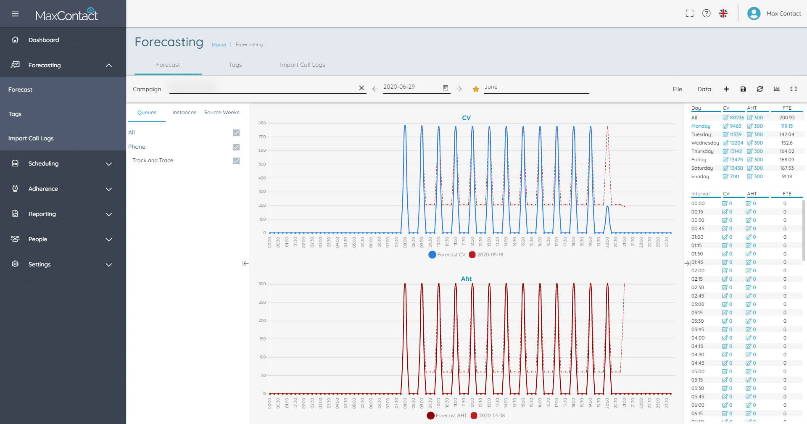Image resolution: width=807 pixels, height=424 pixels.
Task: Toggle Forecast AHT legend series
Action: [x=447, y=416]
